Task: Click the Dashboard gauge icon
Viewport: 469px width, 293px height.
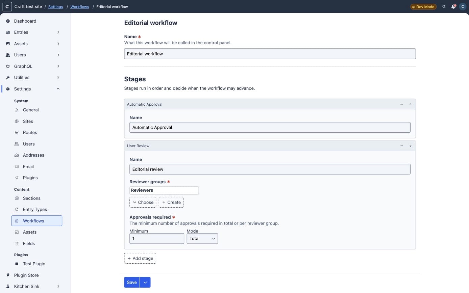Action: point(8,21)
